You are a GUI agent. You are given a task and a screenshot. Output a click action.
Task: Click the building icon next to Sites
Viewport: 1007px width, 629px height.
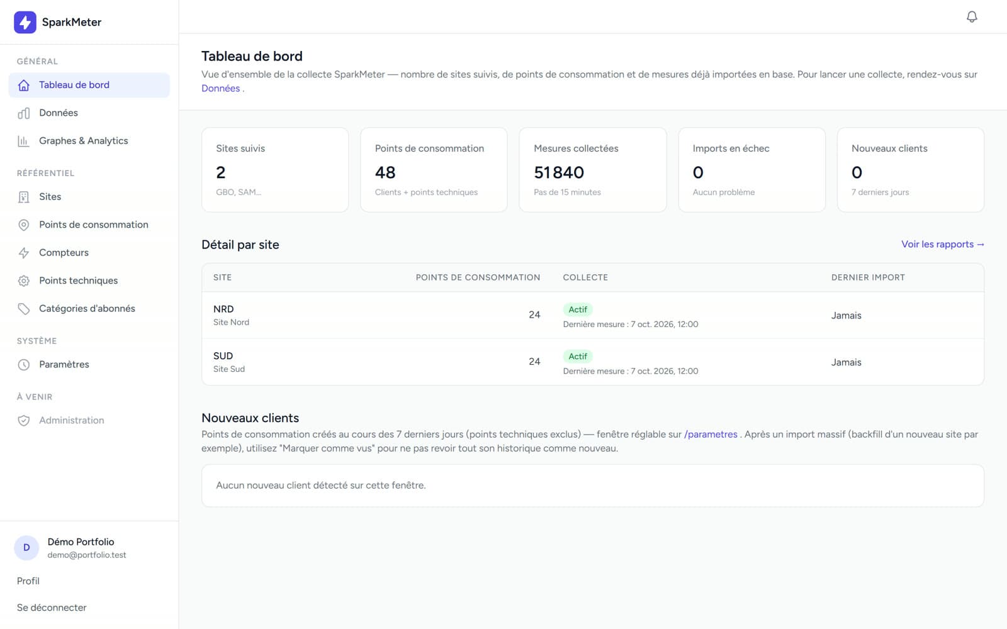click(24, 197)
